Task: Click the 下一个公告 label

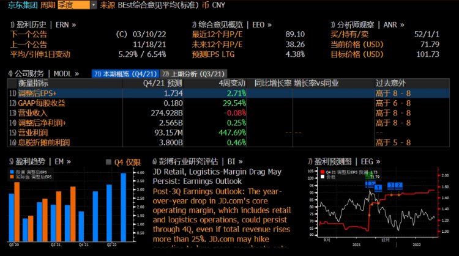Action: [x=28, y=34]
